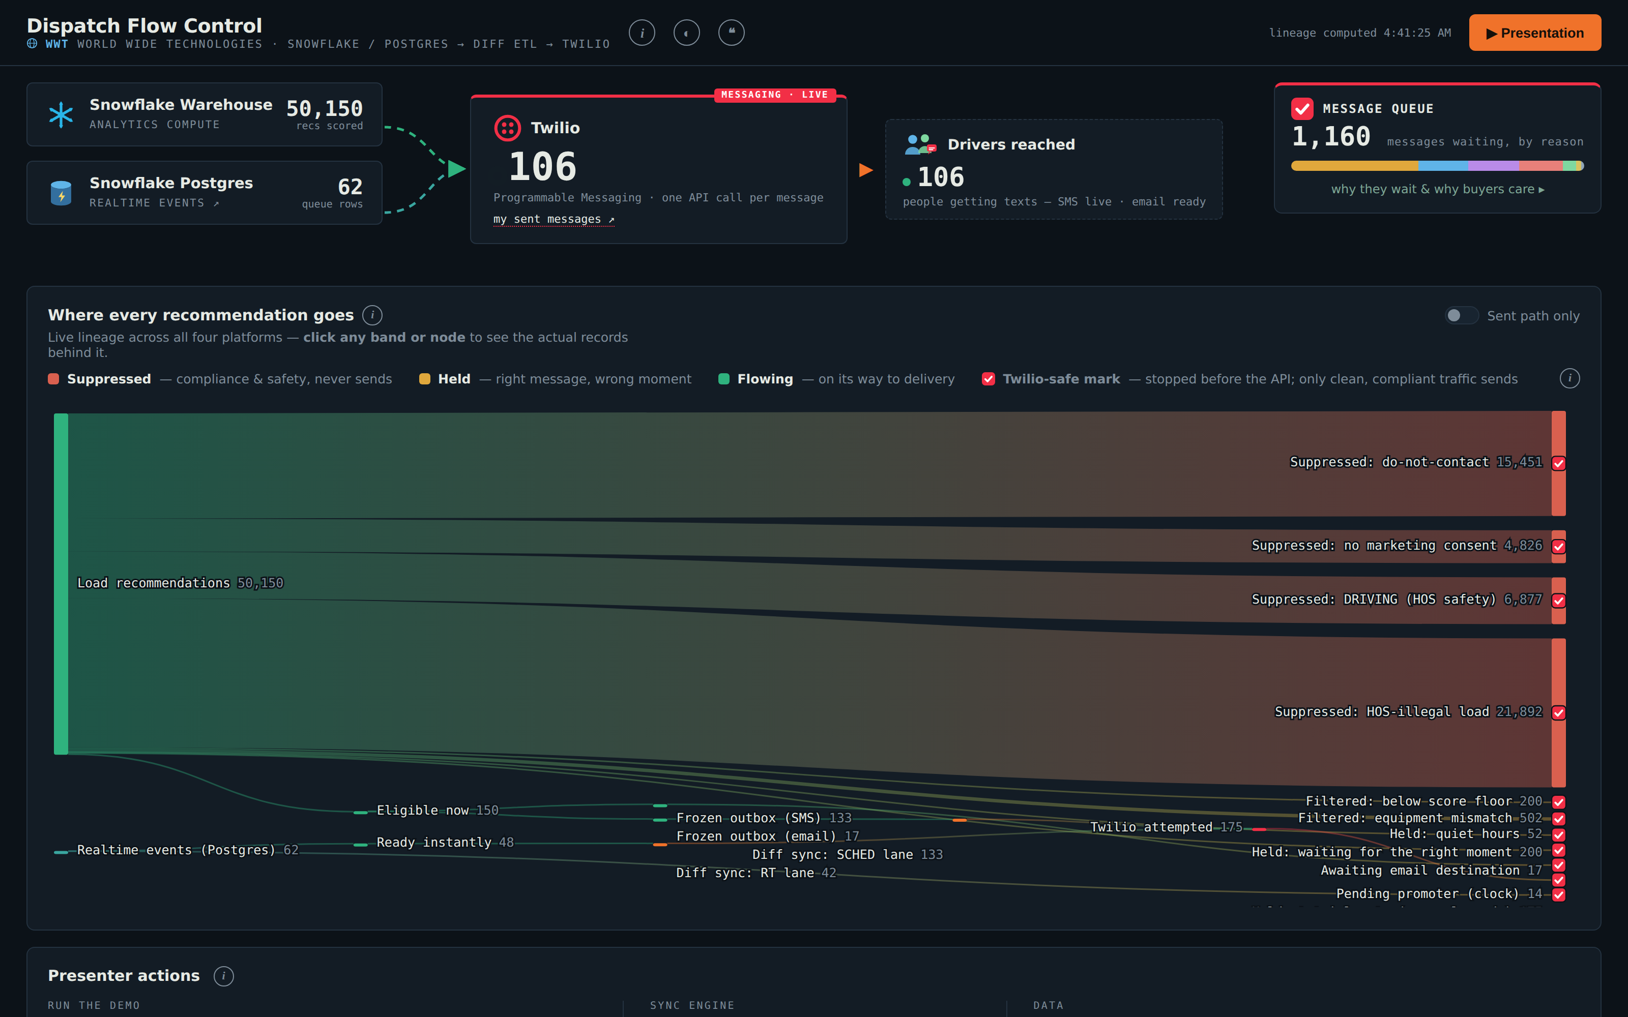Start the Presentation mode button
Image resolution: width=1628 pixels, height=1017 pixels.
[1534, 33]
